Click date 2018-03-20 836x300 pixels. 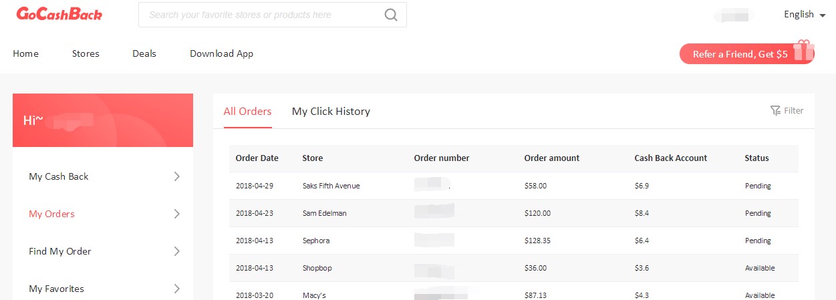(254, 295)
